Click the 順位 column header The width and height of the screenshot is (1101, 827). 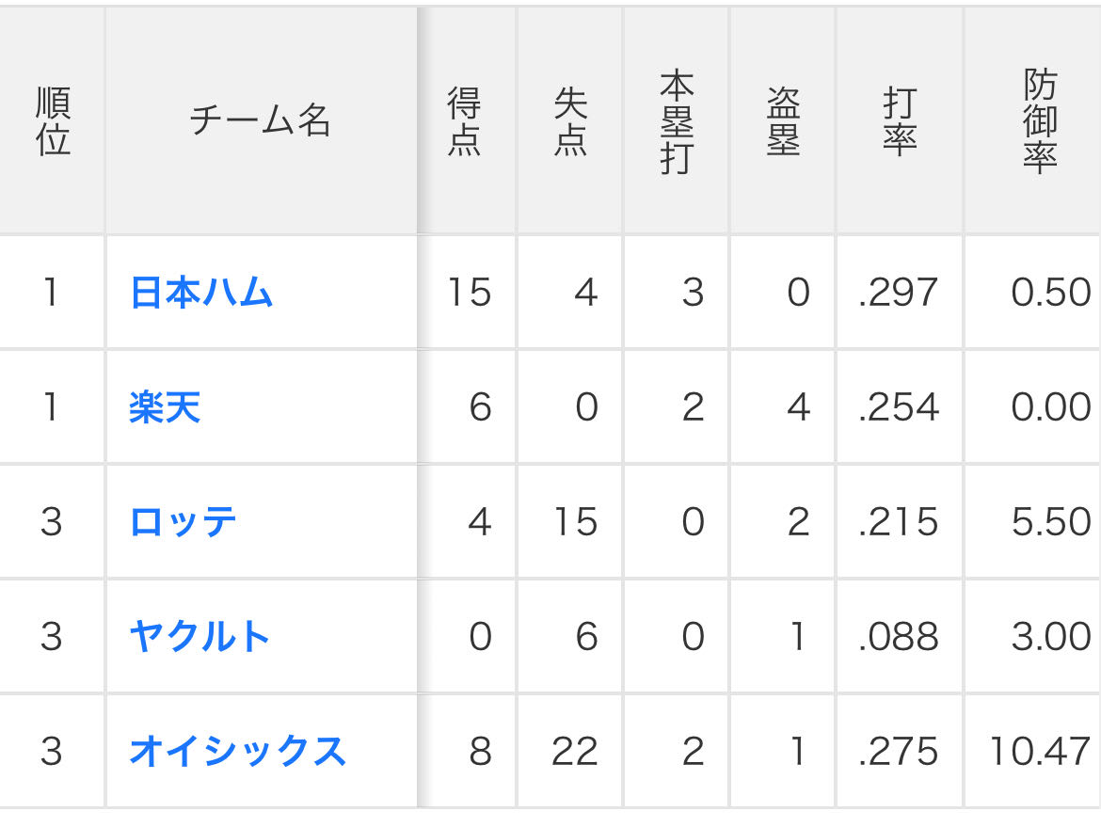click(x=53, y=121)
